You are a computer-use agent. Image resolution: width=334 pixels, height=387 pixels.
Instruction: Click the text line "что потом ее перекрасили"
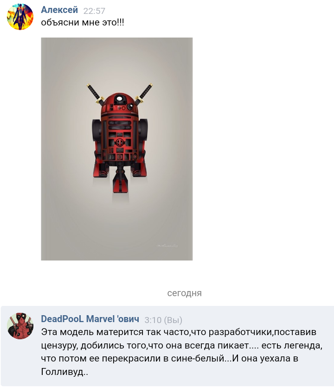pos(170,358)
